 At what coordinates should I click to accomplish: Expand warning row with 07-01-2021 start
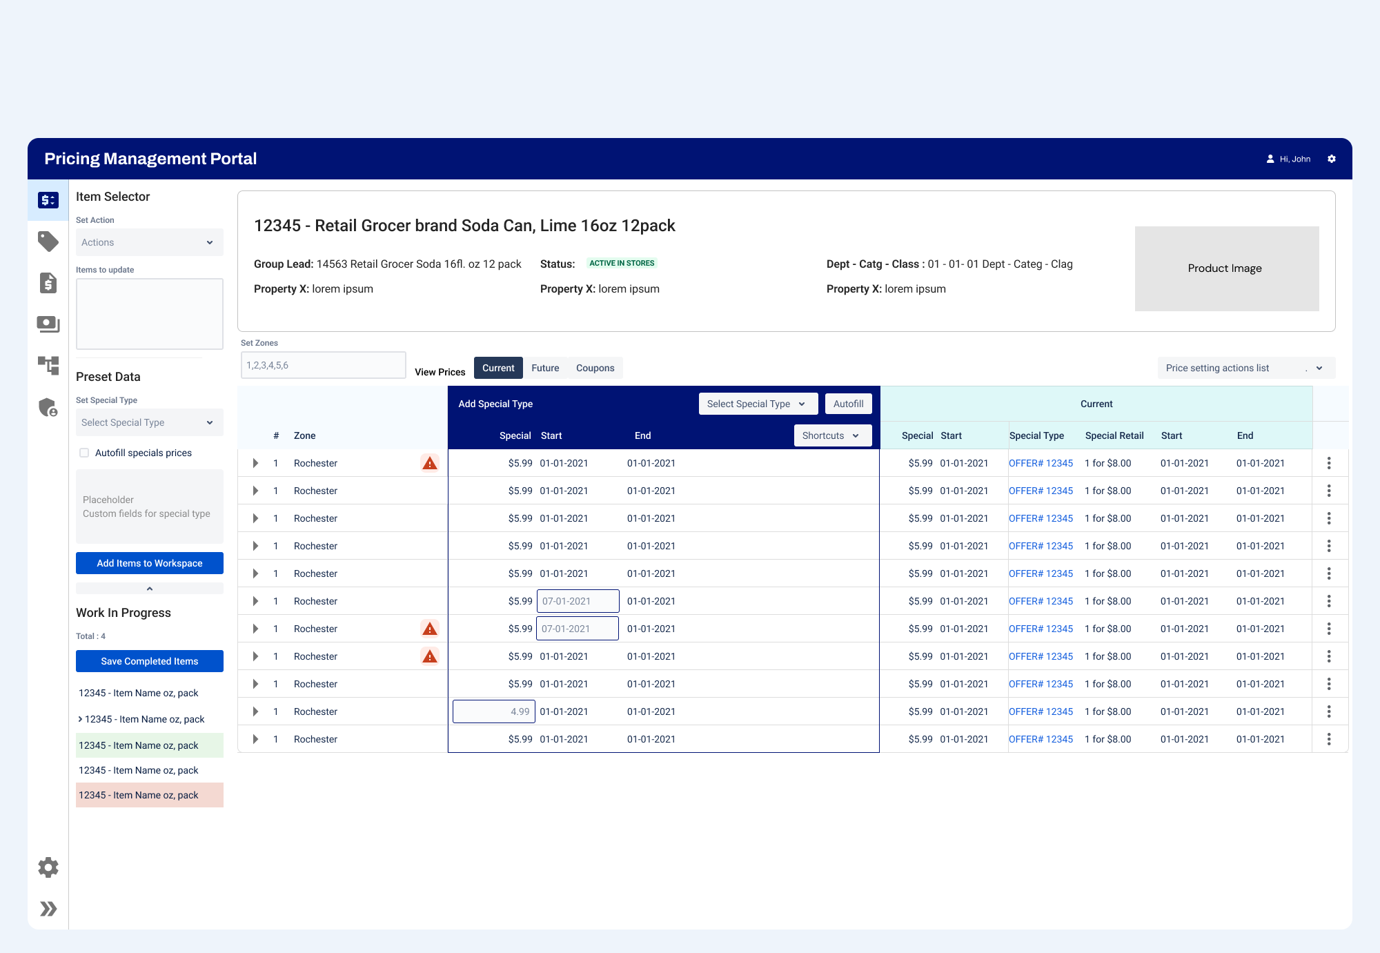click(x=256, y=629)
